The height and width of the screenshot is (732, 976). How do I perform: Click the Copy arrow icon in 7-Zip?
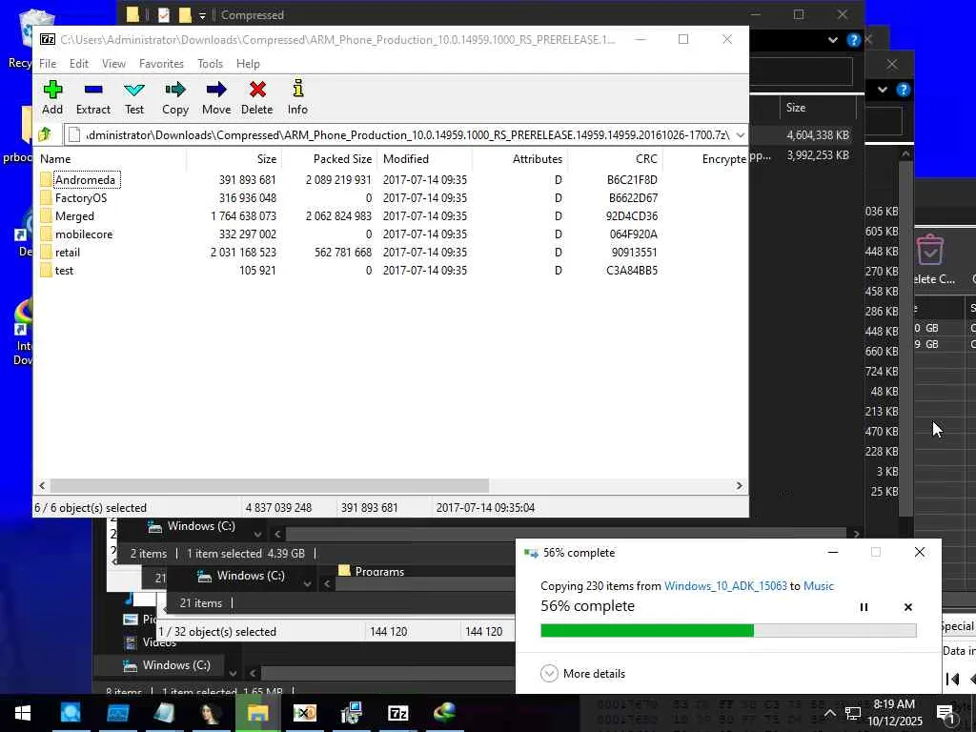tap(175, 90)
